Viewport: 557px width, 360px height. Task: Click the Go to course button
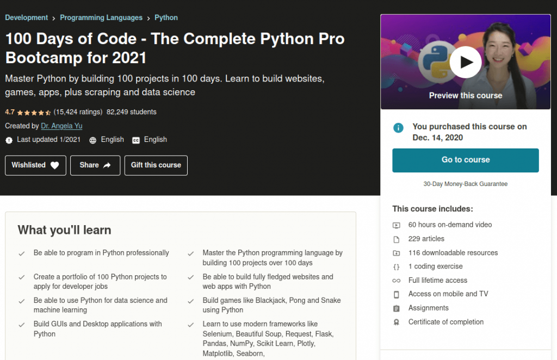point(466,160)
